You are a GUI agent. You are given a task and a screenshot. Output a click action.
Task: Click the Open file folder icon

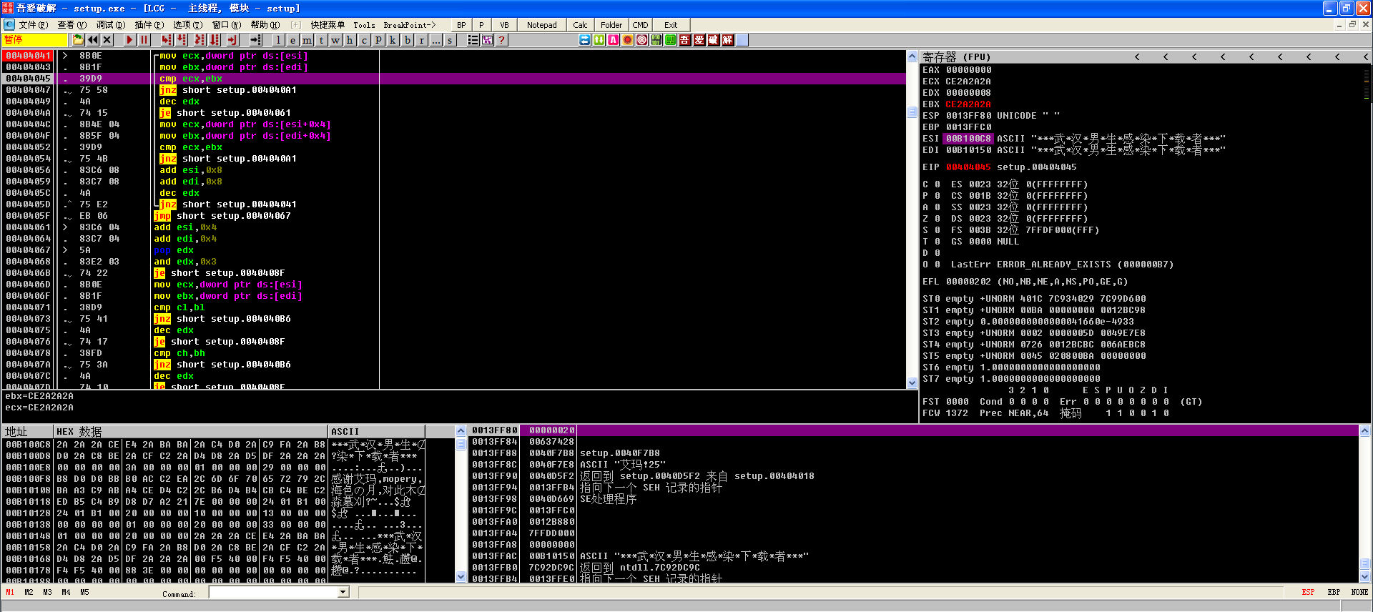pyautogui.click(x=78, y=40)
